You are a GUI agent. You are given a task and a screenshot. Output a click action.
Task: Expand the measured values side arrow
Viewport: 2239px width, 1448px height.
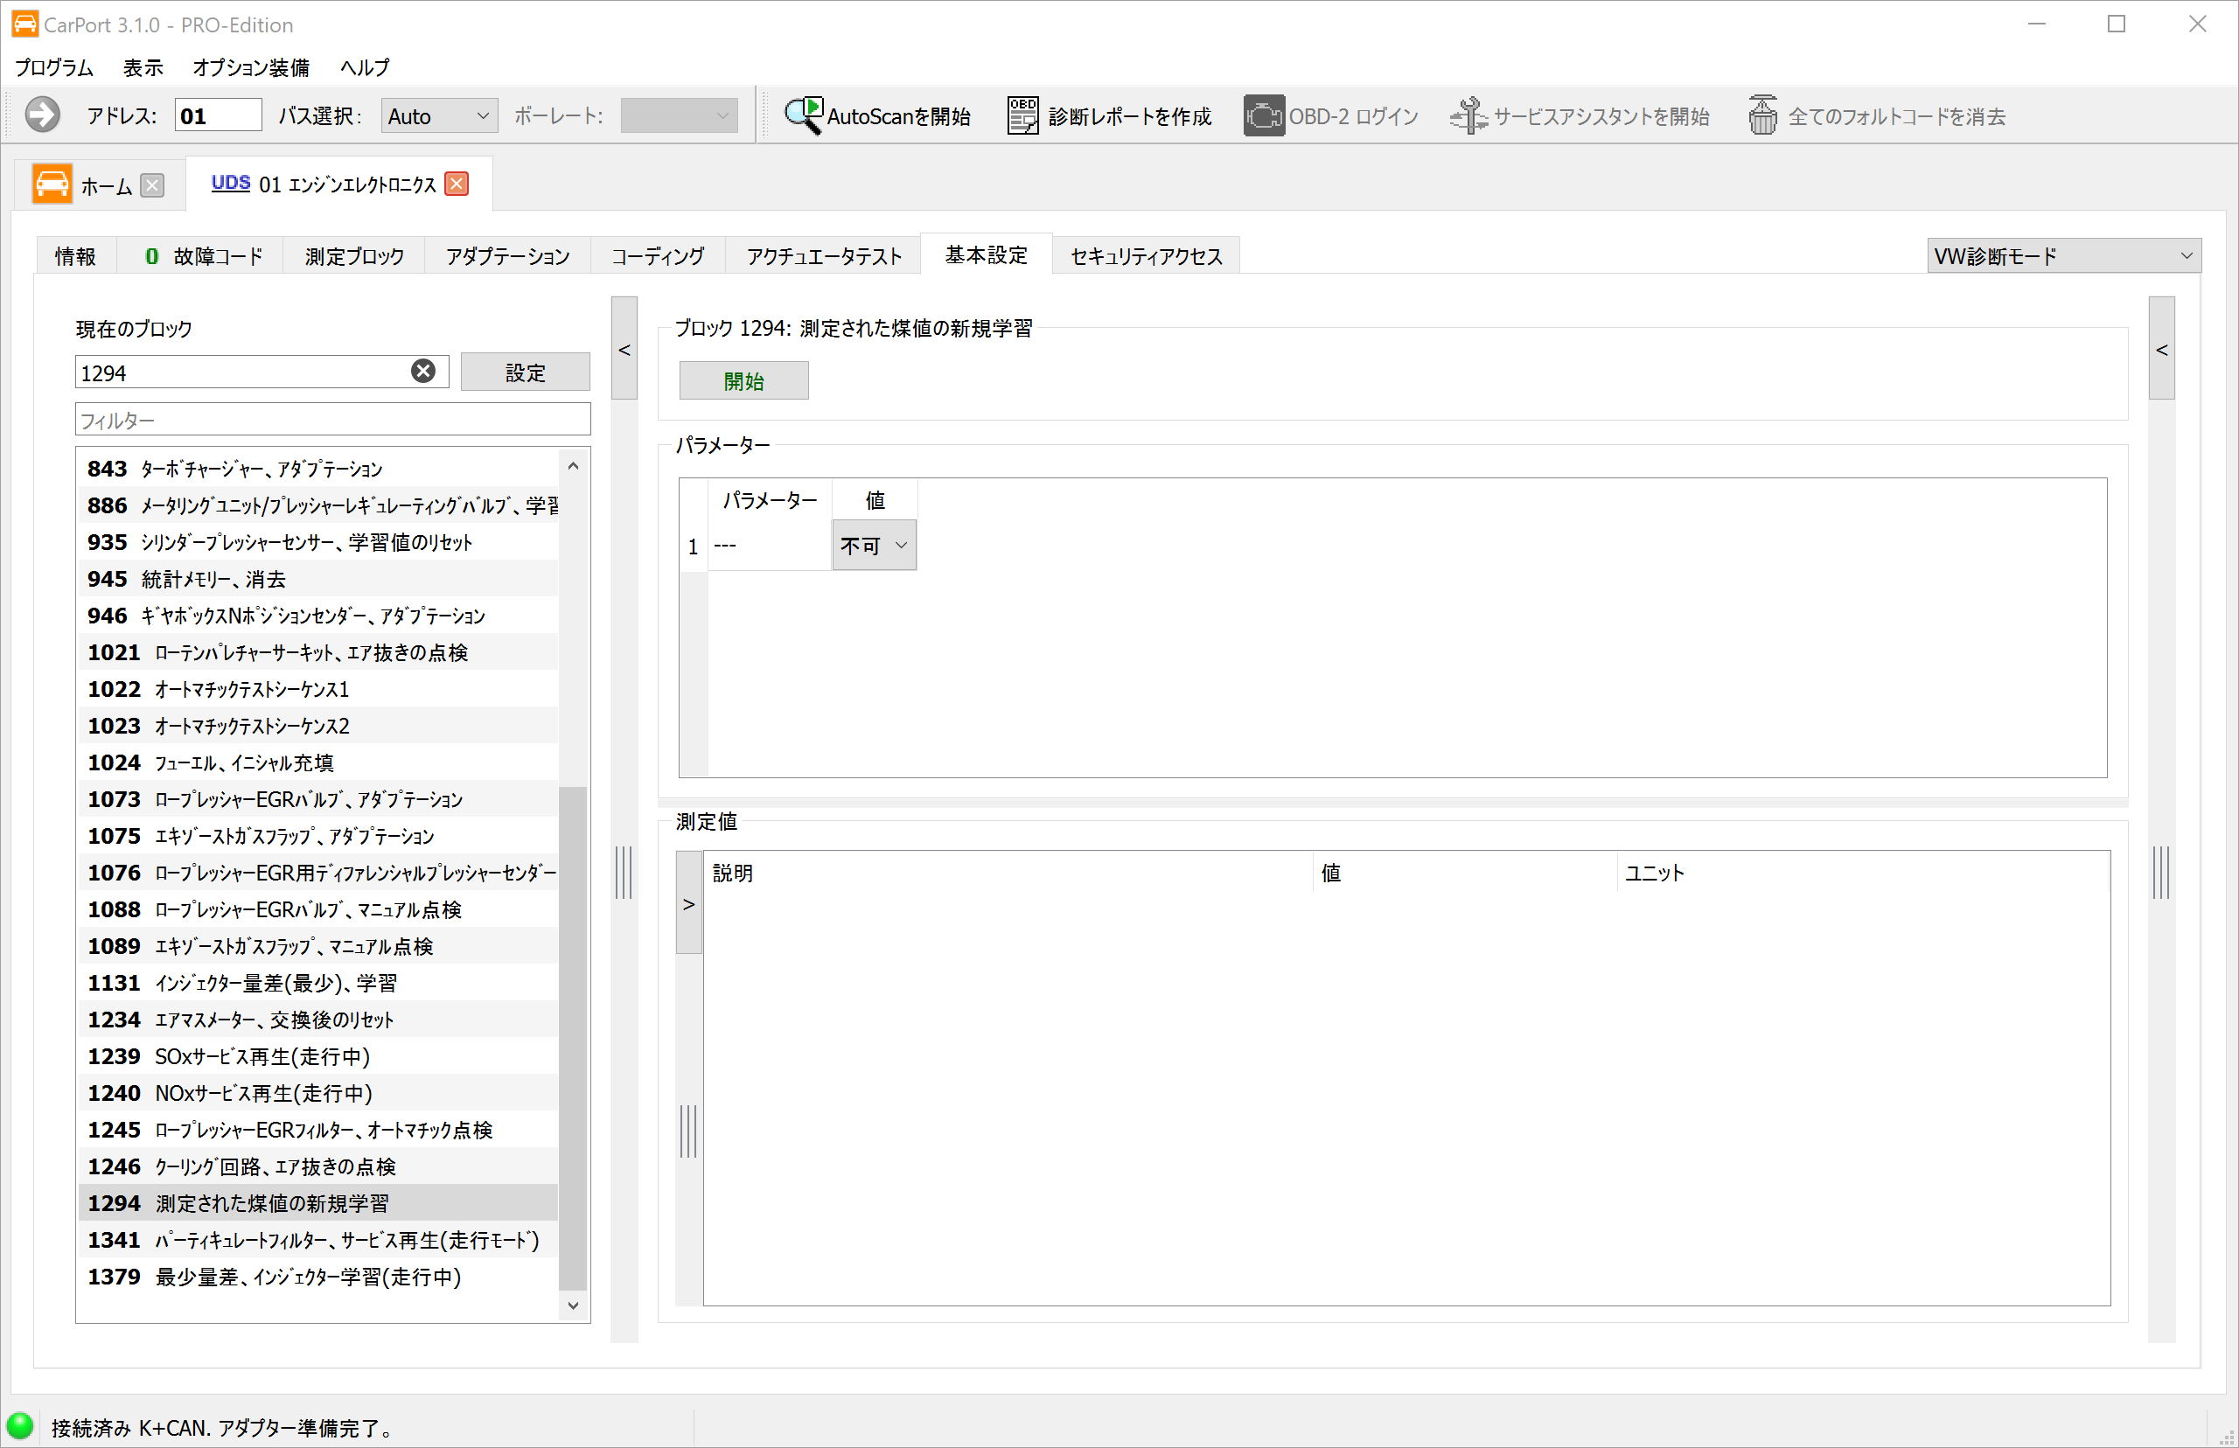tap(688, 902)
